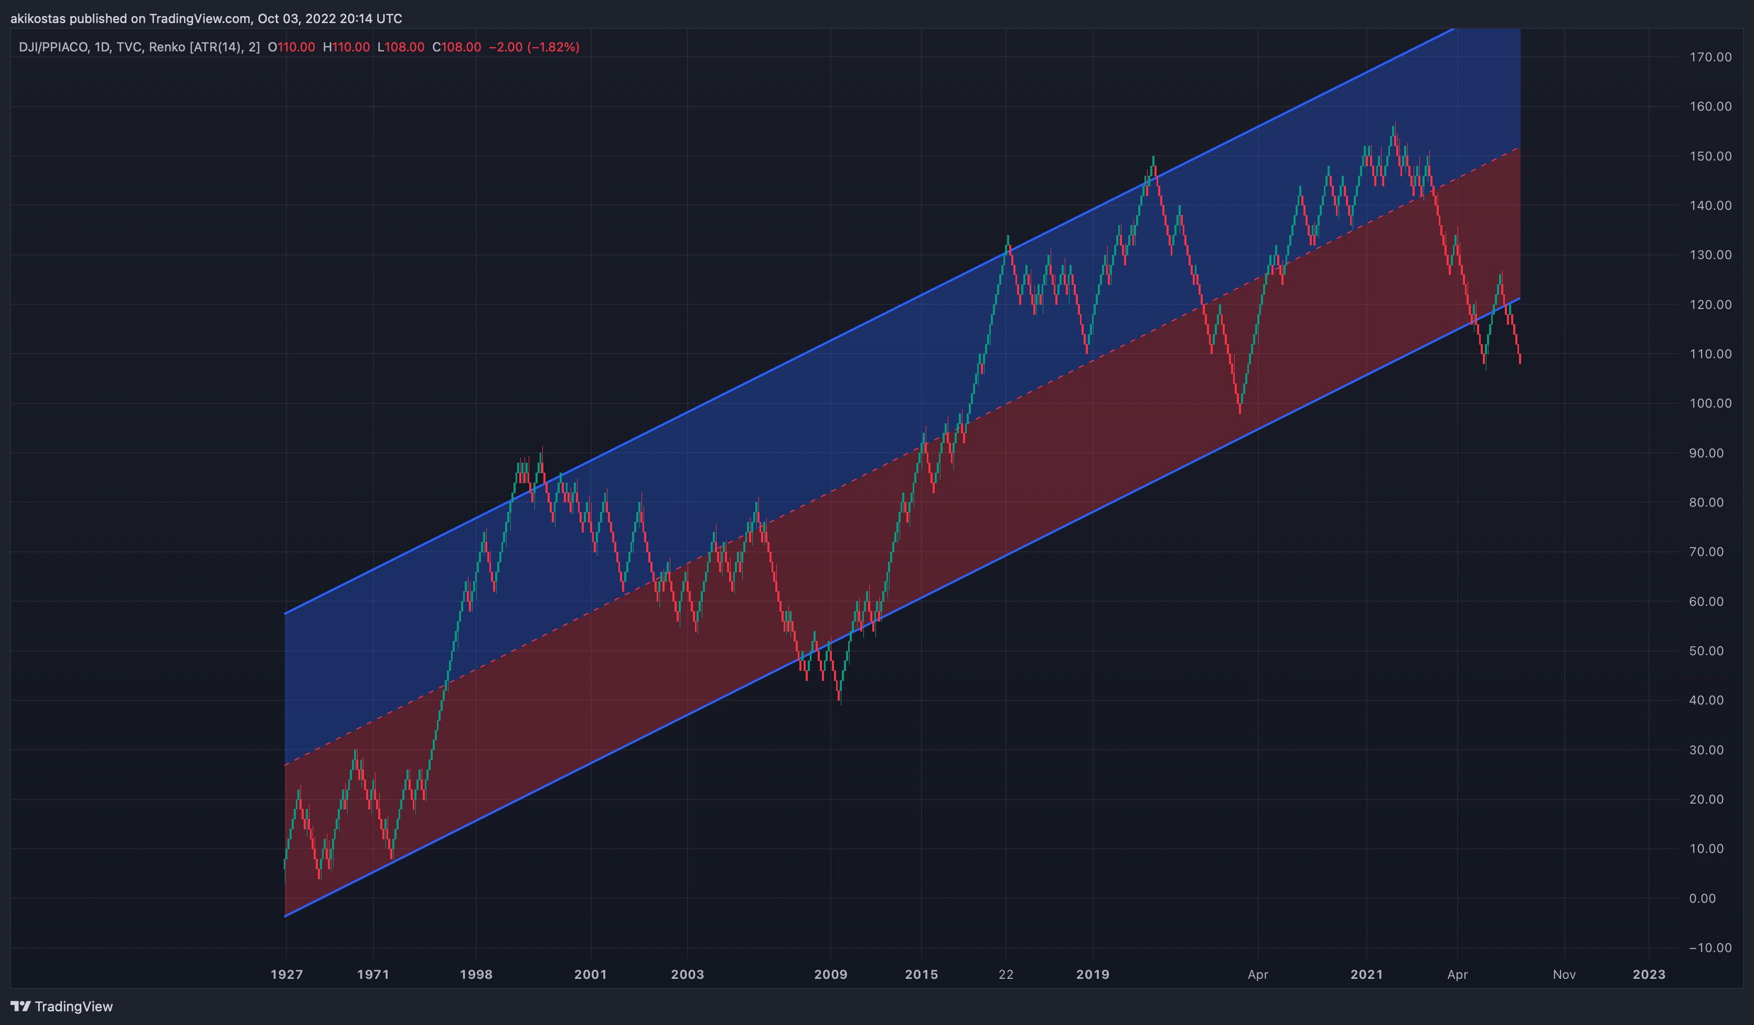
Task: Click the 1971 time axis label
Action: [373, 974]
